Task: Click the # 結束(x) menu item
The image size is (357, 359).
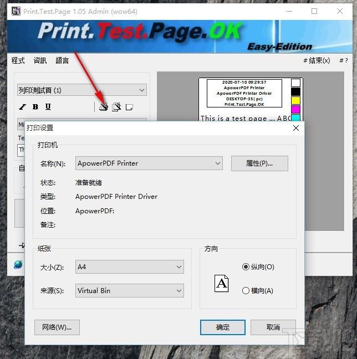Action: tap(317, 60)
